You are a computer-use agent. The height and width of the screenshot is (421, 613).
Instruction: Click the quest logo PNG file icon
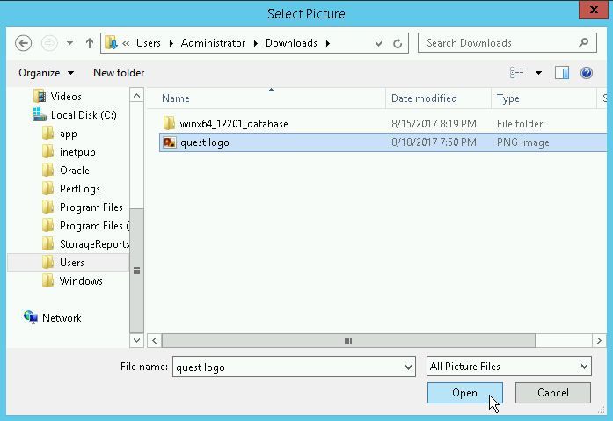170,142
